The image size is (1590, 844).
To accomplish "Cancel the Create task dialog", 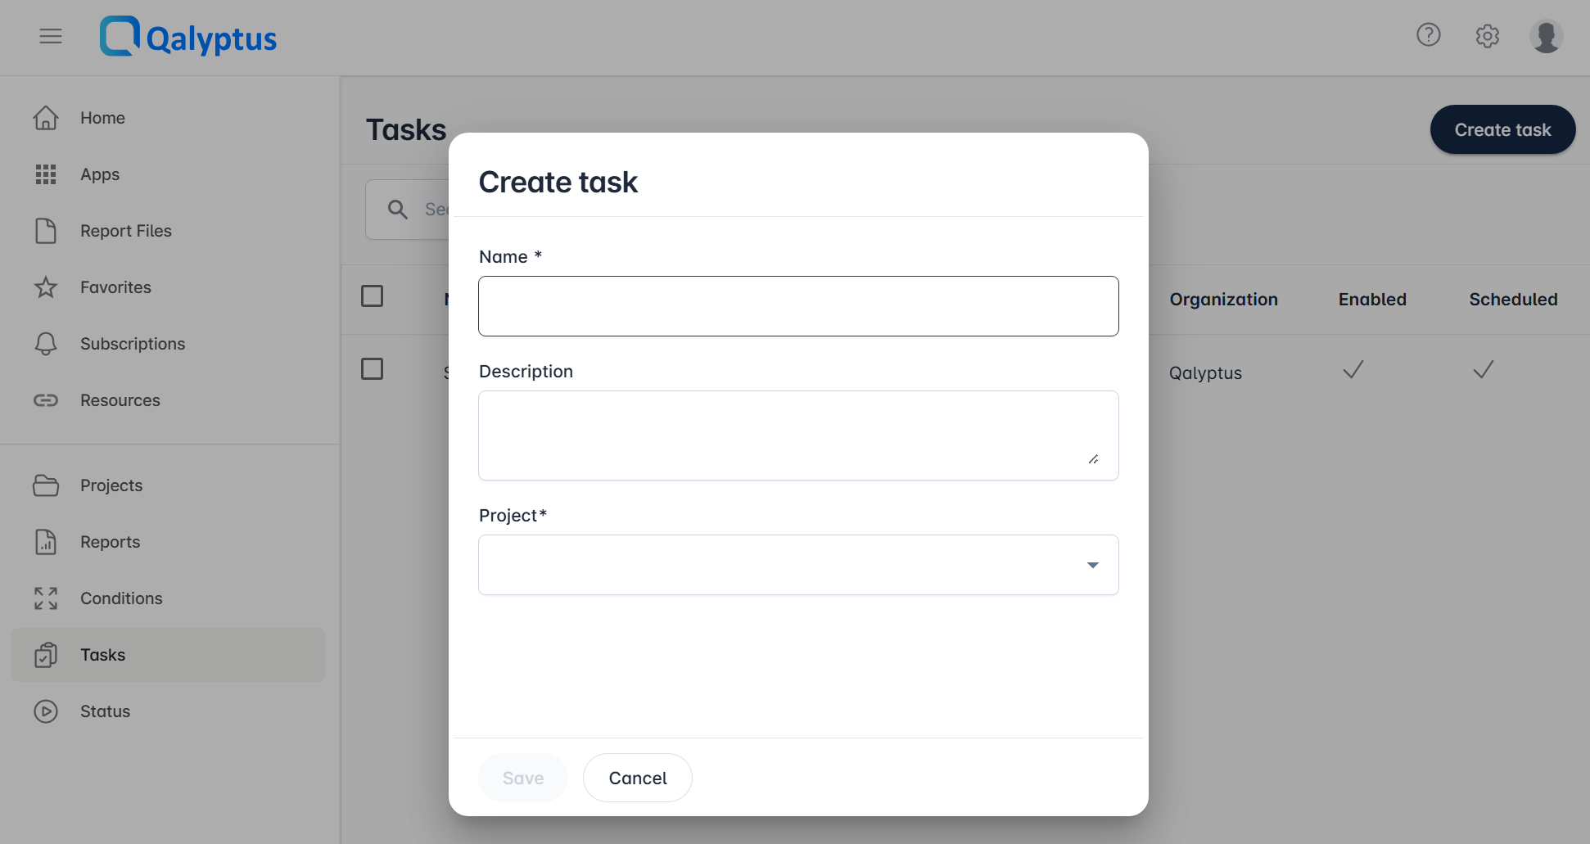I will (x=637, y=777).
